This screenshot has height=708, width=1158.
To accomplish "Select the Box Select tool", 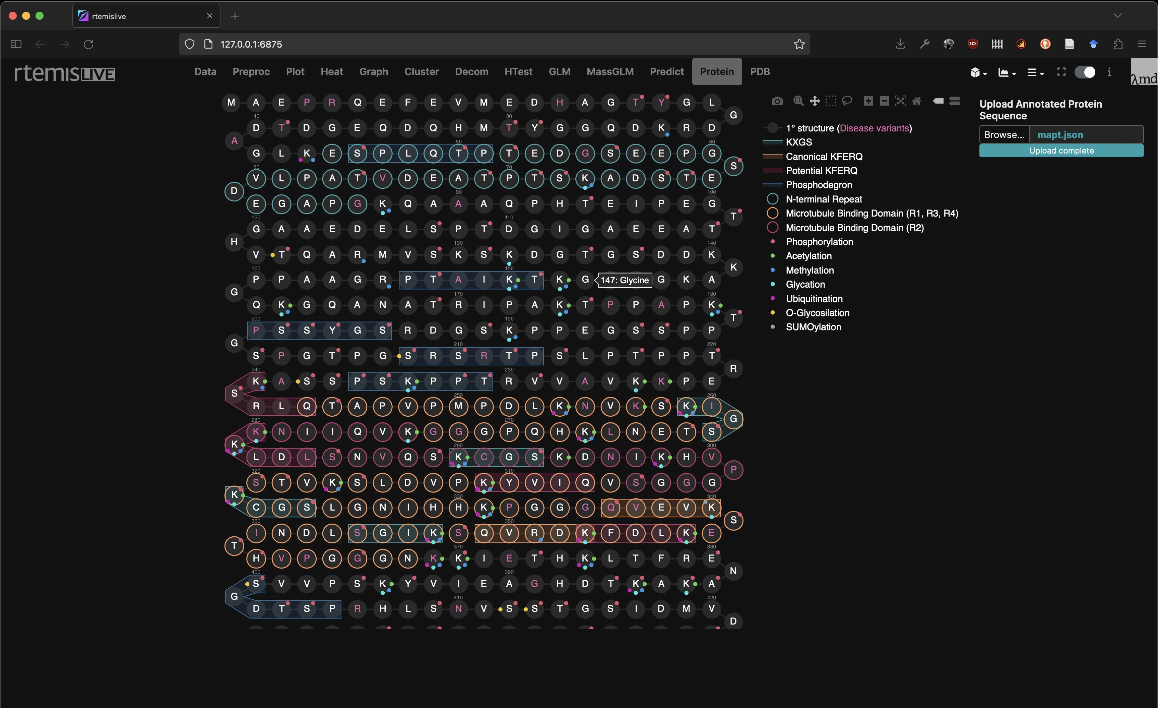I will click(x=831, y=101).
